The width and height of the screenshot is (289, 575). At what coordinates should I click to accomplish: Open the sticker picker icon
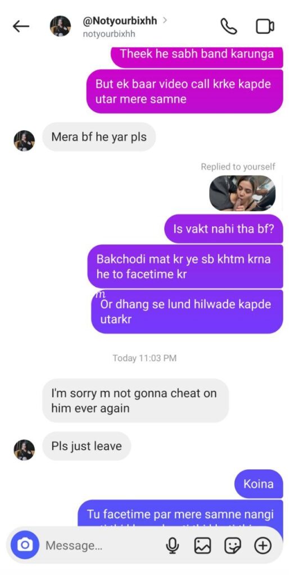point(232,546)
